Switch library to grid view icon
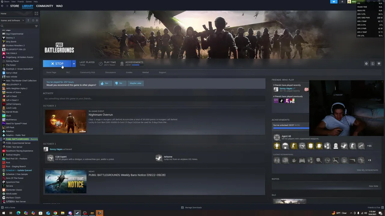This screenshot has width=385, height=216. [x=36, y=13]
